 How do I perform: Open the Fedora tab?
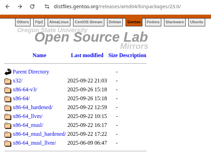(x=153, y=22)
